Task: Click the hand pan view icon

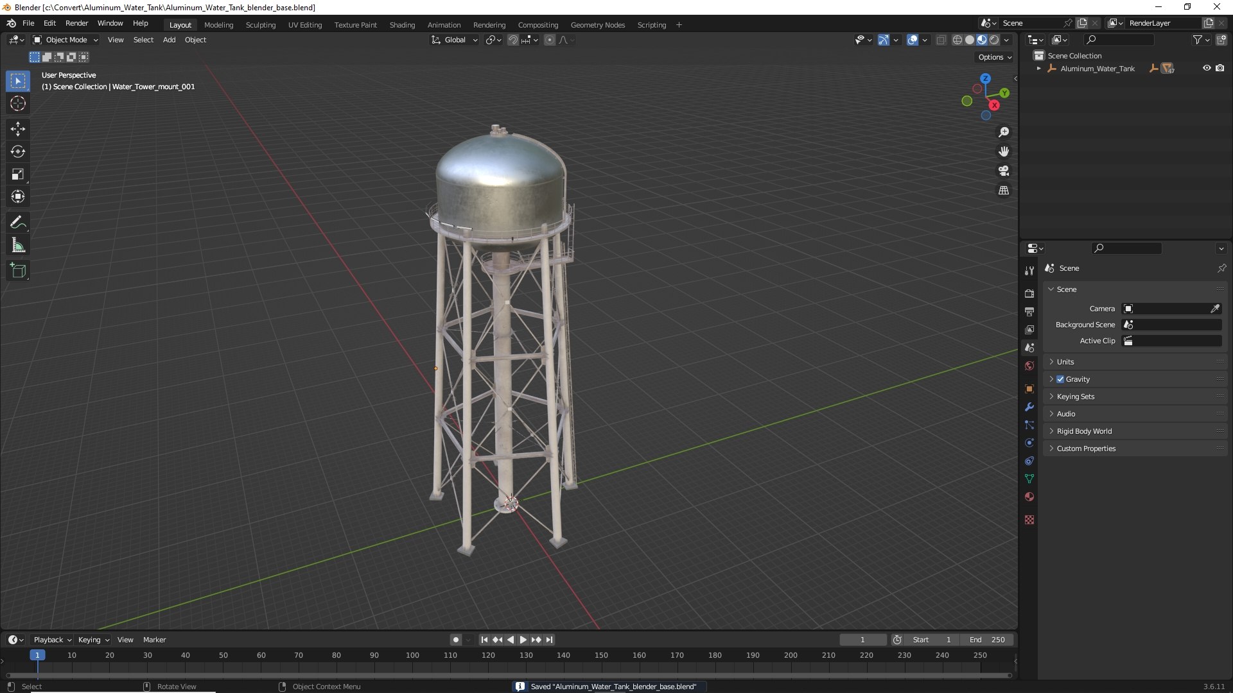Action: [1004, 151]
